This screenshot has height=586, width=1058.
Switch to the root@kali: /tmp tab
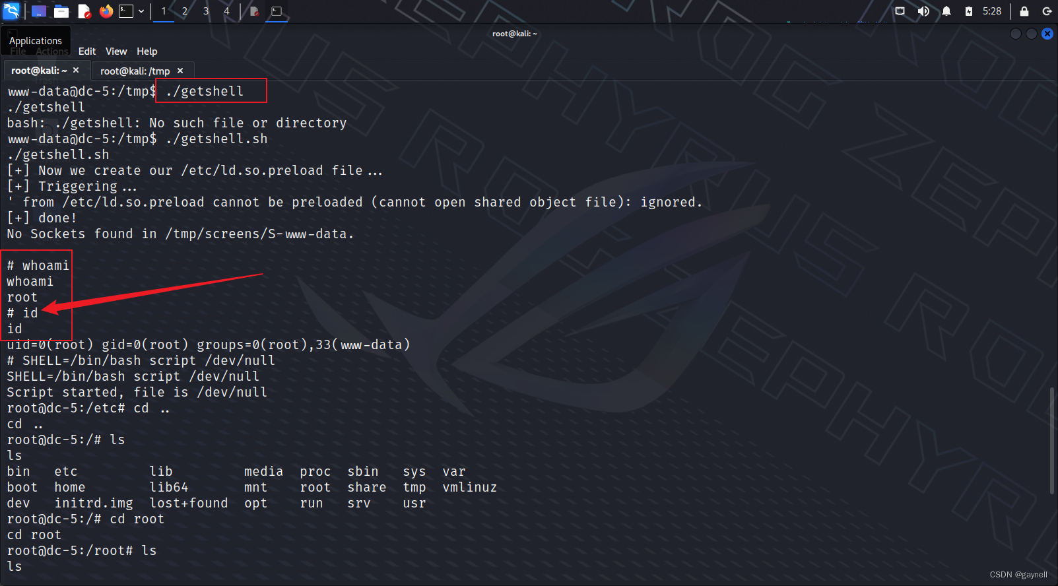[135, 71]
